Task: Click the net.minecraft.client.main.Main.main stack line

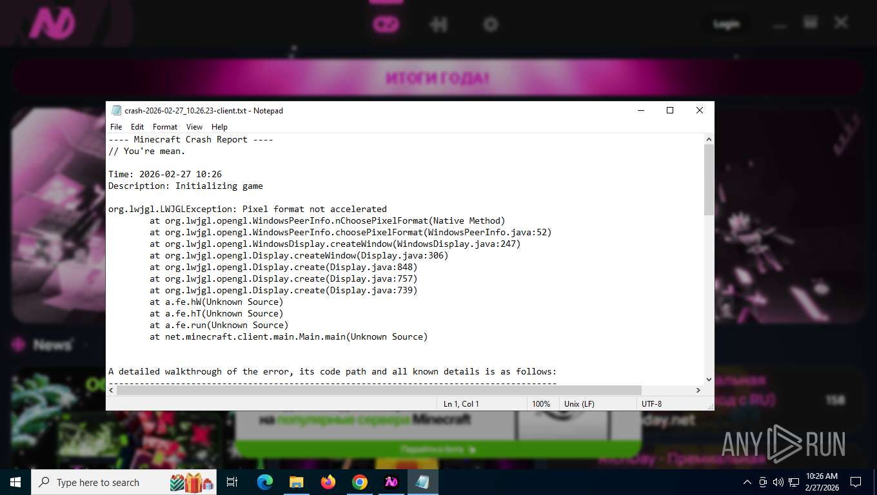Action: pyautogui.click(x=289, y=336)
